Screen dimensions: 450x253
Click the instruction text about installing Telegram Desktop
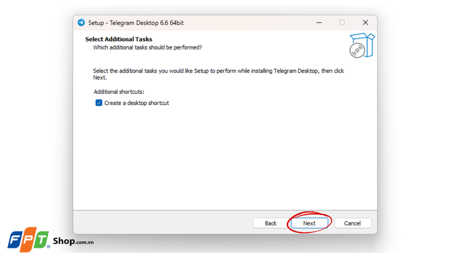tap(218, 74)
